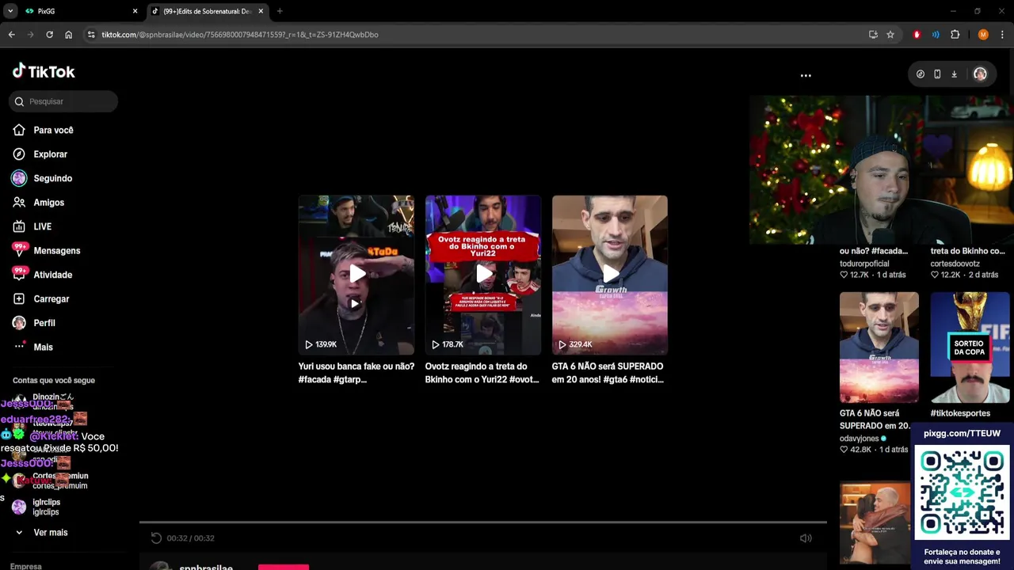Click the browser home button

click(68, 35)
